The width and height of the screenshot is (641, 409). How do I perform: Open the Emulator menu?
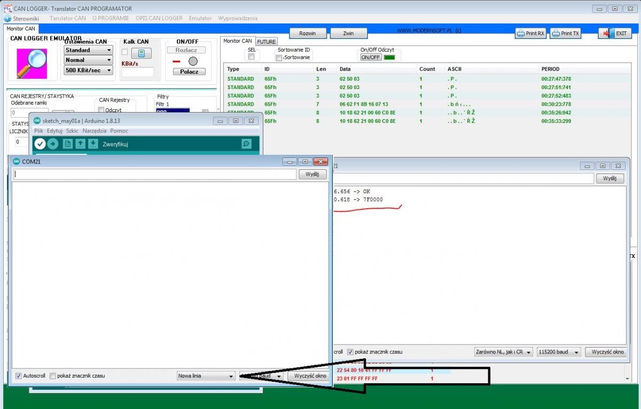tap(200, 18)
